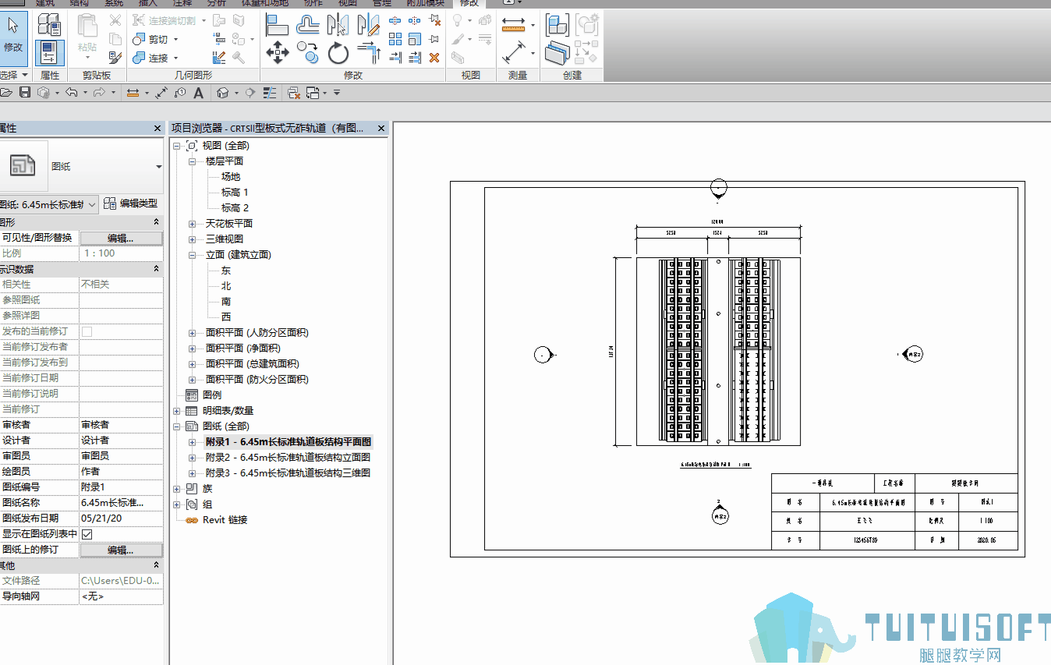The width and height of the screenshot is (1051, 665).
Task: Toggle 发布的当前修订 checkbox
Action: tap(87, 331)
